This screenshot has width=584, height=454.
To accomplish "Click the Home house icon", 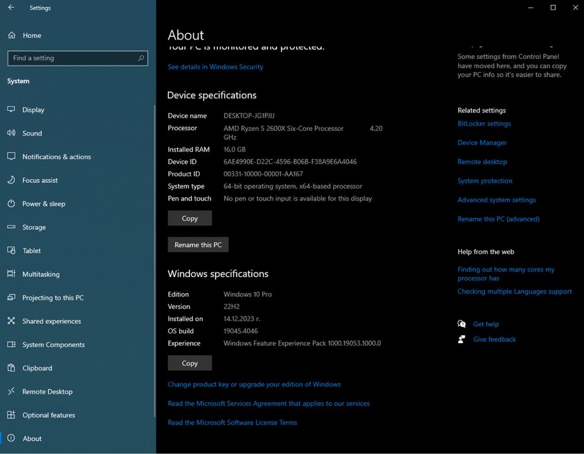I will [x=12, y=36].
